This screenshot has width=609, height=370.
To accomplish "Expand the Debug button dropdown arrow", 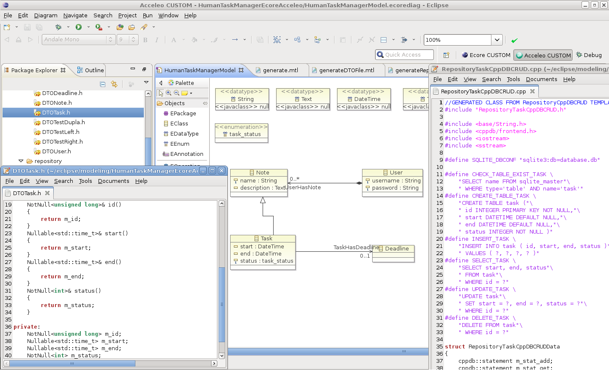I will (x=68, y=27).
